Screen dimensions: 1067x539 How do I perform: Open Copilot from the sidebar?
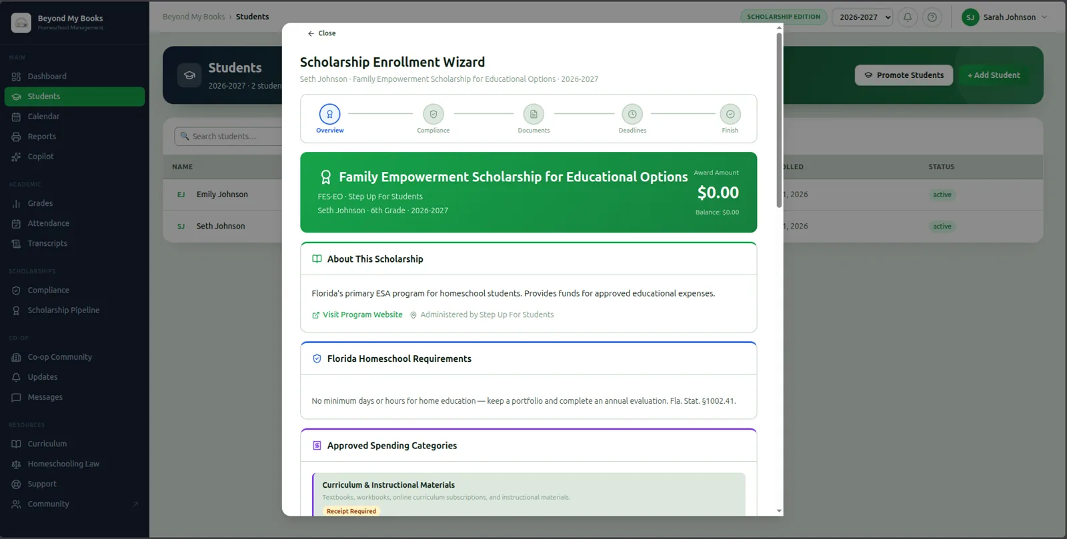75,157
